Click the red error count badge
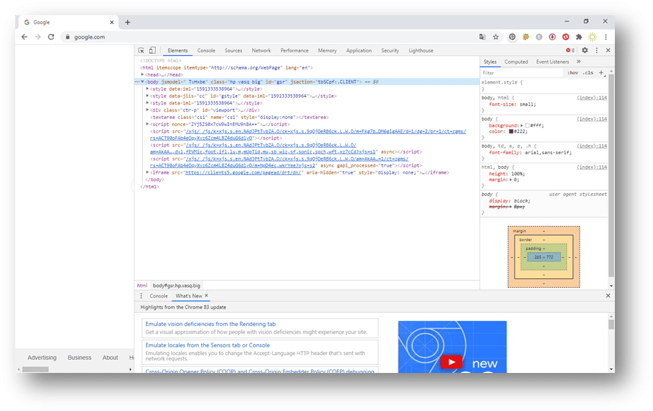This screenshot has height=411, width=653. point(570,51)
